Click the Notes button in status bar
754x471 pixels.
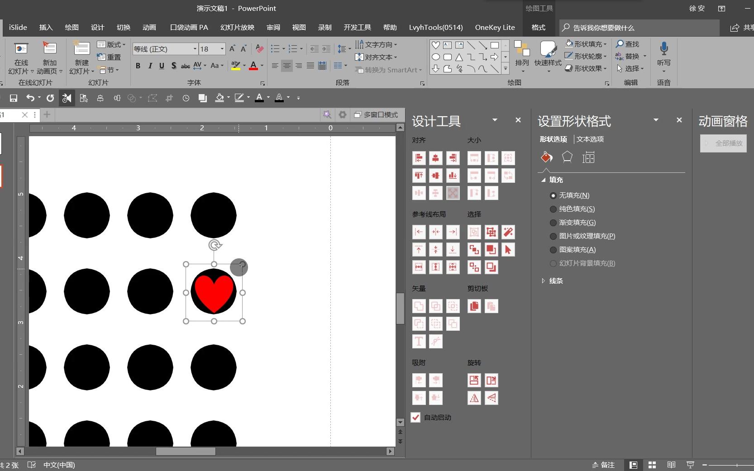[x=603, y=465]
